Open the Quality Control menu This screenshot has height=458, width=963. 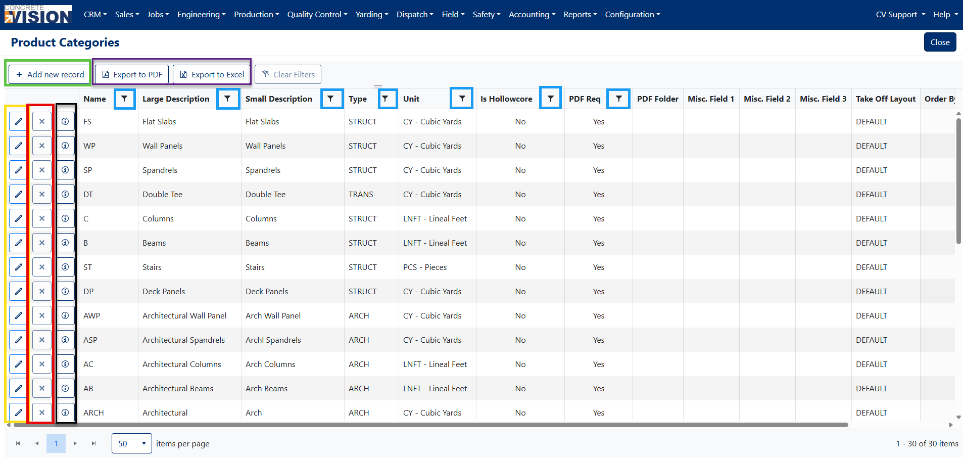[317, 15]
